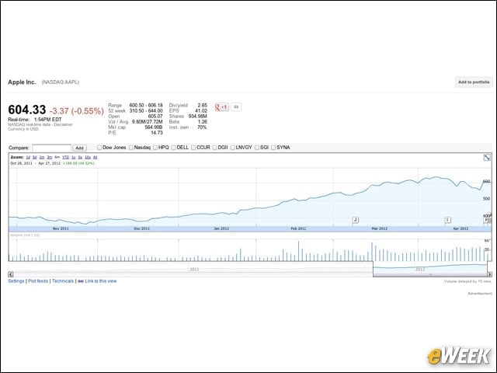Check the LNVGY compare box
The image size is (497, 373).
(233, 148)
